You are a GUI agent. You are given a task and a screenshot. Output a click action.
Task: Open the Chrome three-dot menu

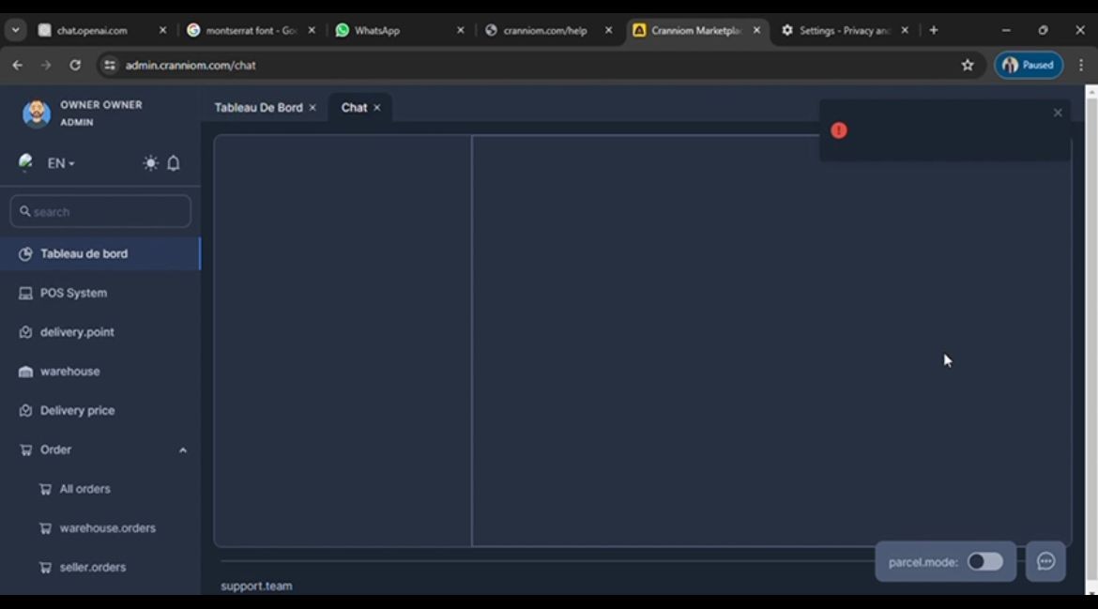tap(1080, 65)
